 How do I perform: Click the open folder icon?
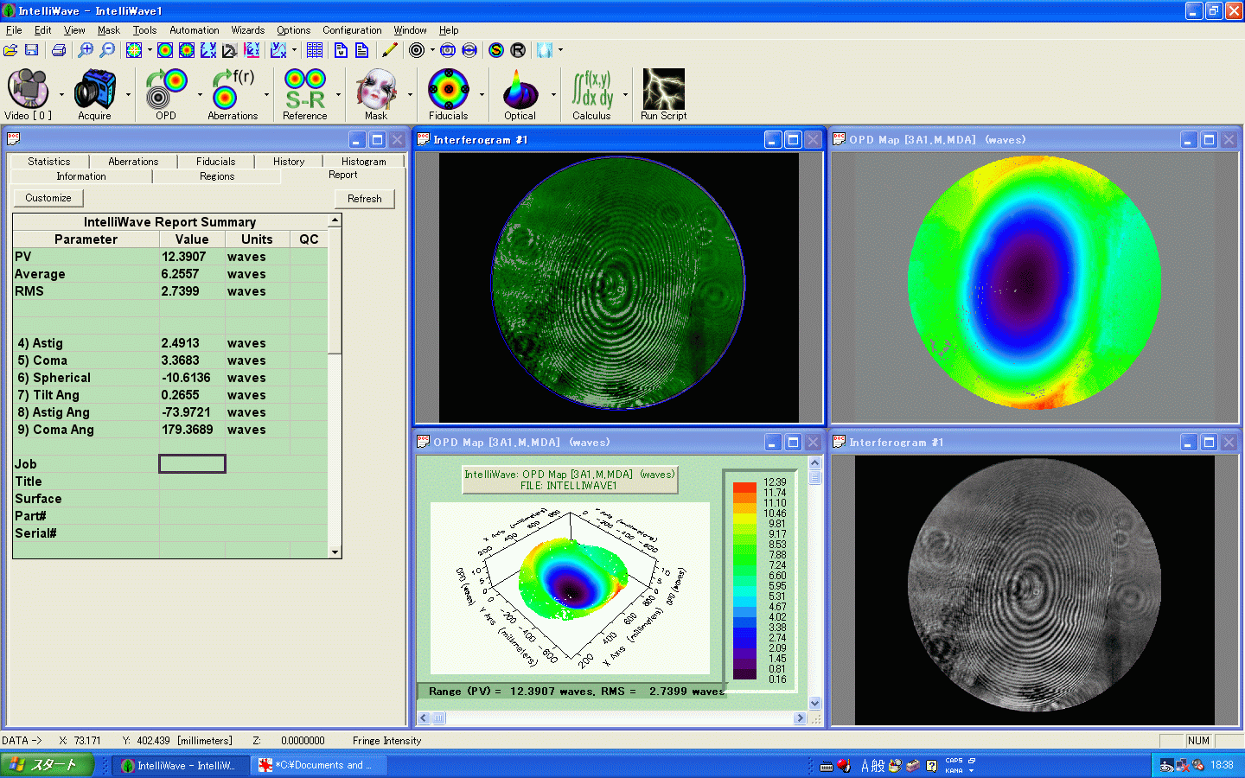(10, 50)
